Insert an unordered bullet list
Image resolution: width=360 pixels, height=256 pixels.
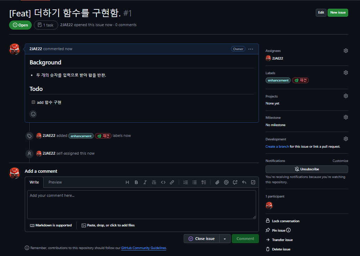195,183
